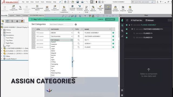Open the FeatureManager design tree tab

click(x=3, y=21)
